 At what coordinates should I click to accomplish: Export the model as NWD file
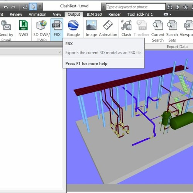[x=23, y=28]
